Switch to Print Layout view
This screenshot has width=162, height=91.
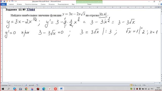131,85
